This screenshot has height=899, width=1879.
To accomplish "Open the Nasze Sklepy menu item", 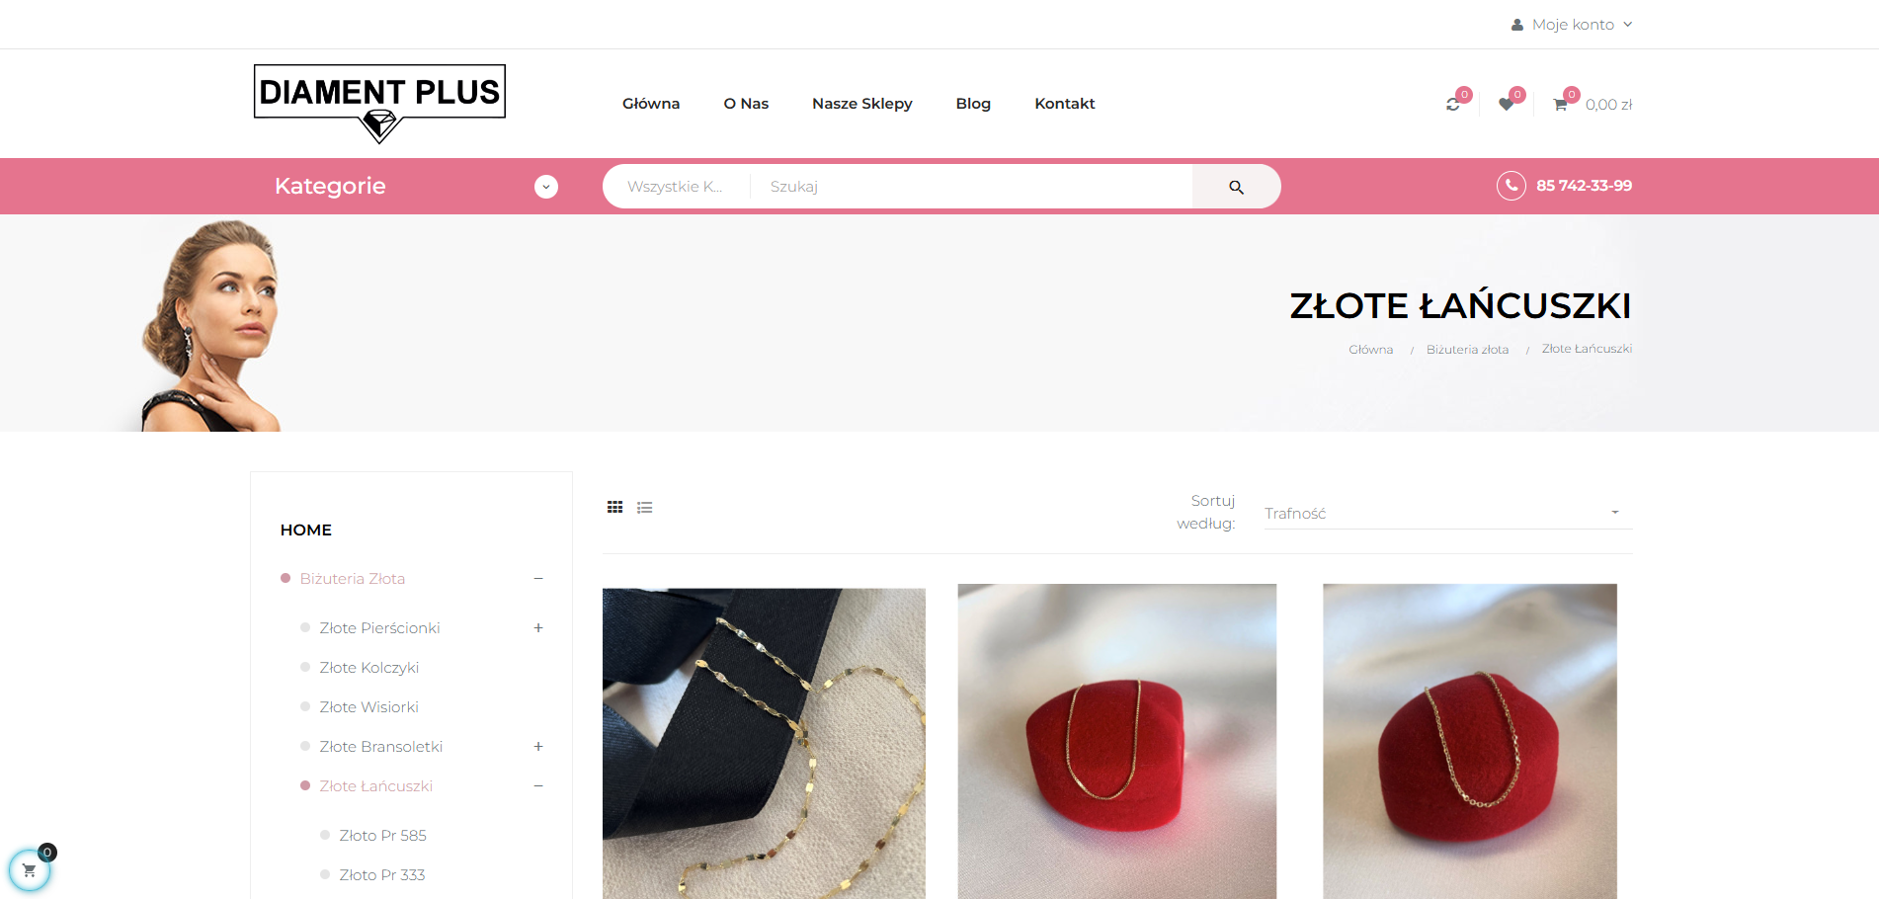I will tap(861, 104).
